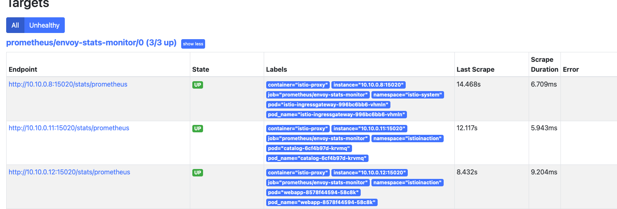Click job label in istio-system row
Screen dimensions: 617x209
tap(318, 95)
